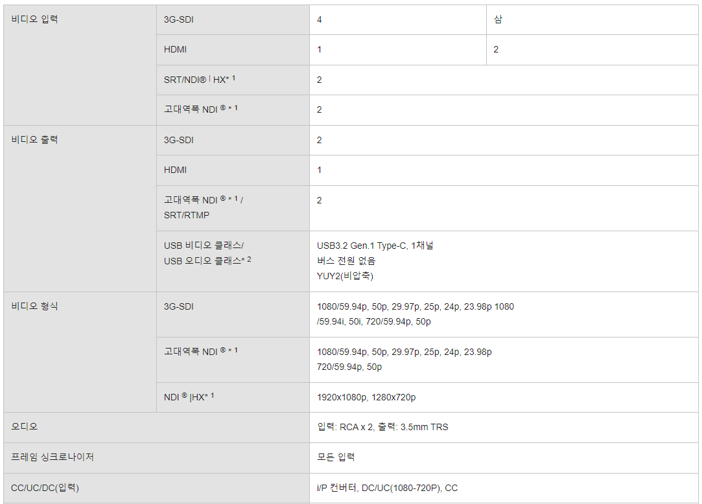The width and height of the screenshot is (702, 504).
Task: Click 3G-SDI under 비디오 형식 section
Action: coord(179,306)
